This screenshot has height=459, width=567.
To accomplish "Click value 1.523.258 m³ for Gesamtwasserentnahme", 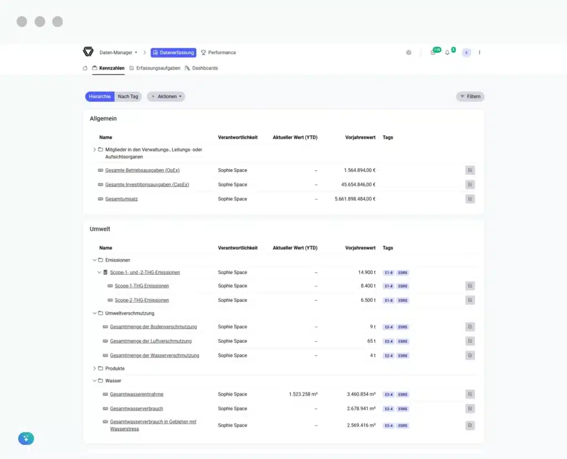I will [303, 394].
